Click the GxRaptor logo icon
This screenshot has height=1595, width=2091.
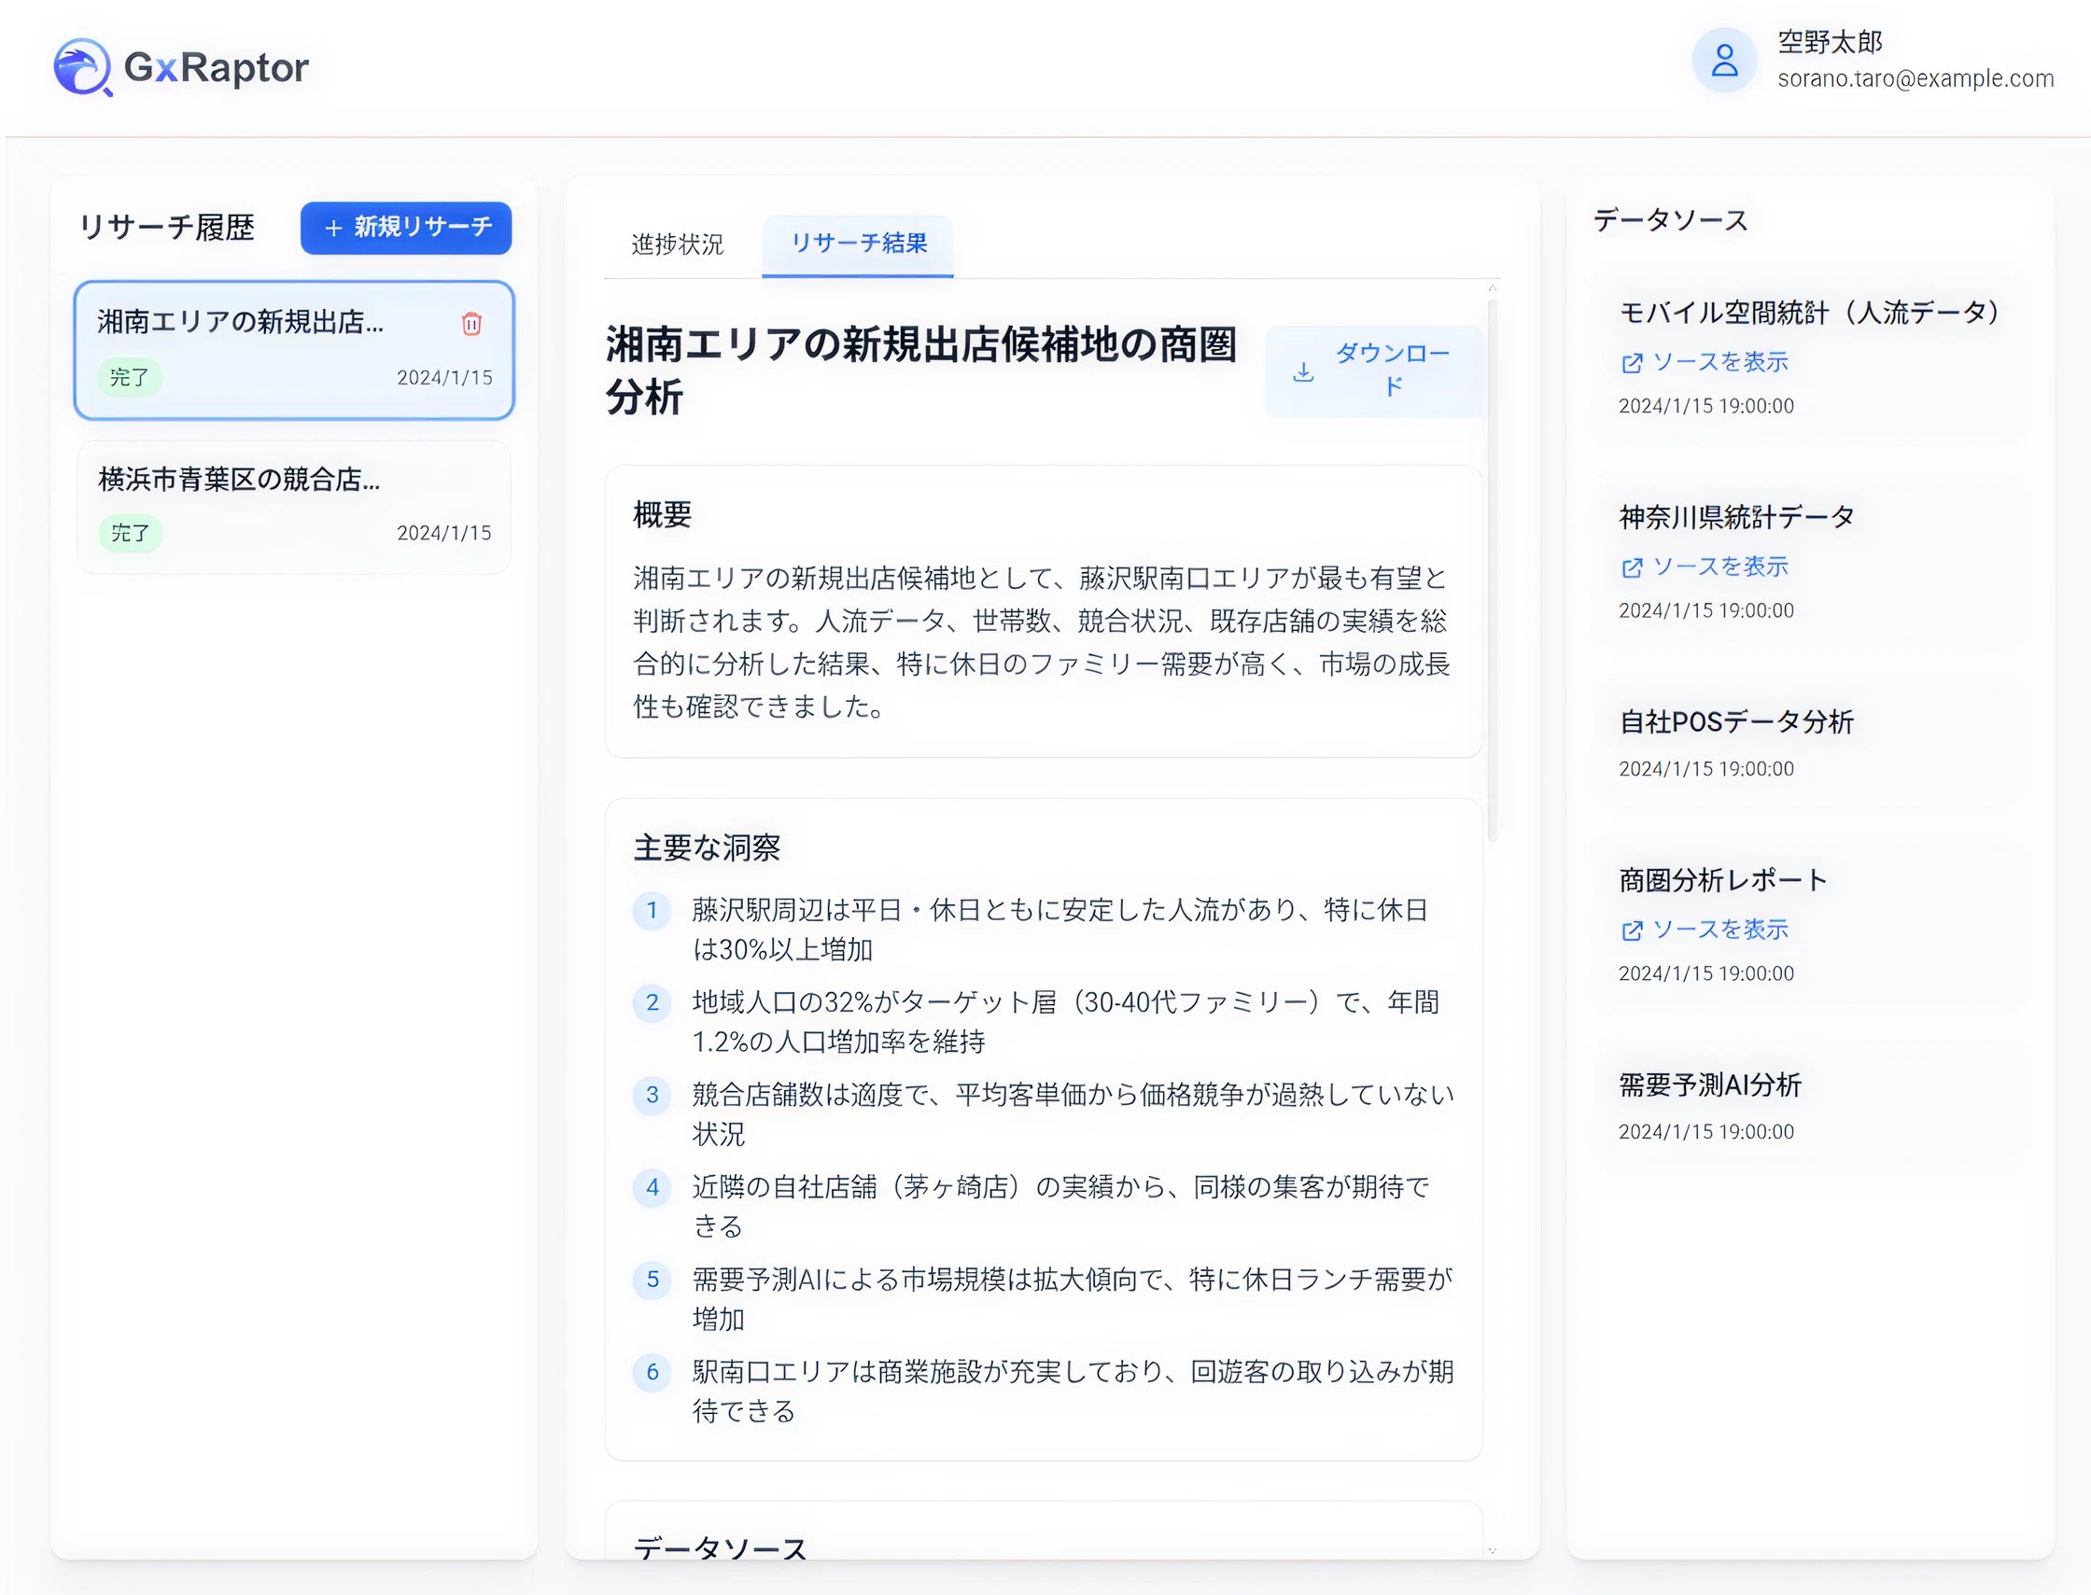83,66
